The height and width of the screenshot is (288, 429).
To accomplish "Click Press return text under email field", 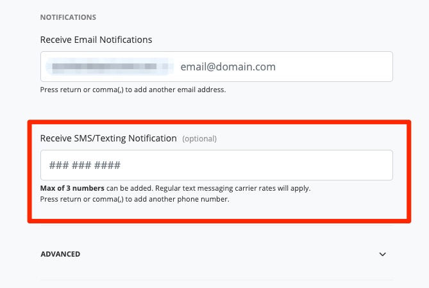I will [x=59, y=90].
